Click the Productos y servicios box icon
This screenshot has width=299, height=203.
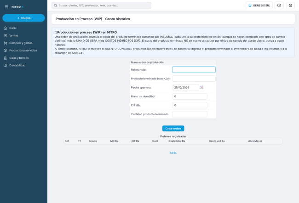point(6,51)
